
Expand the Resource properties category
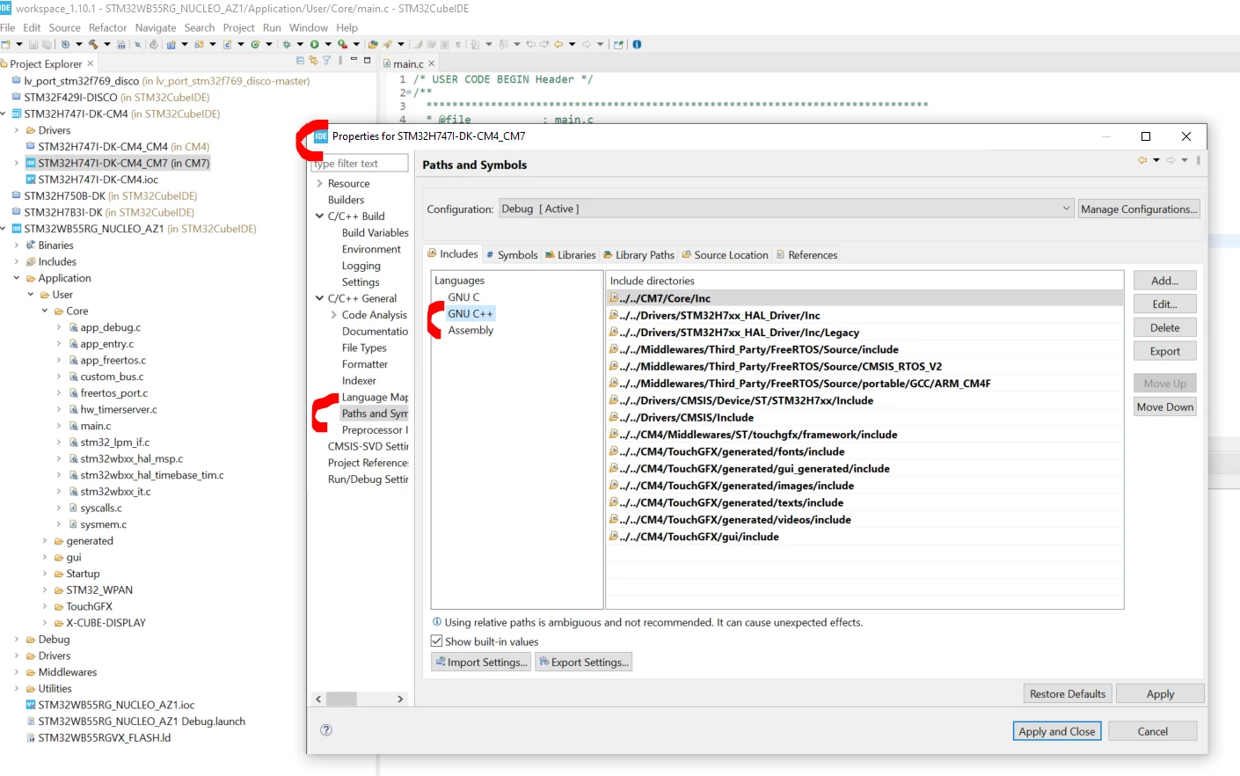(x=320, y=184)
